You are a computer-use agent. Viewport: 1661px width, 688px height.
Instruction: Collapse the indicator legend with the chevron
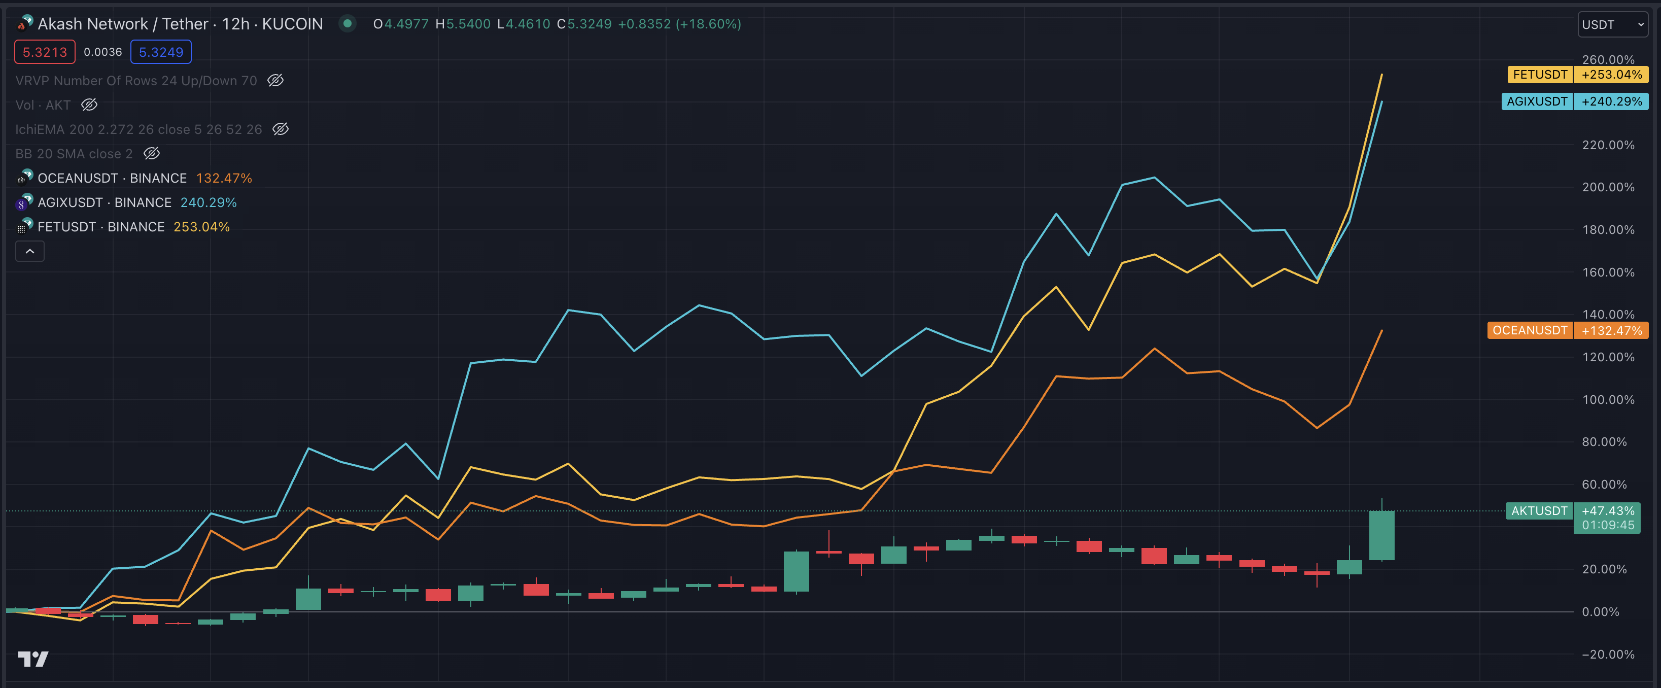(29, 252)
